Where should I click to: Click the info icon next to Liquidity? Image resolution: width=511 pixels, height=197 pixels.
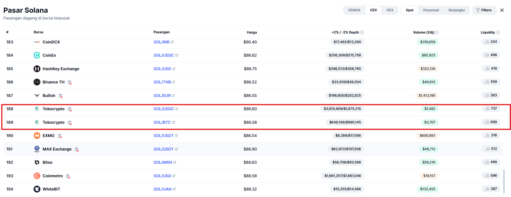[x=498, y=33]
